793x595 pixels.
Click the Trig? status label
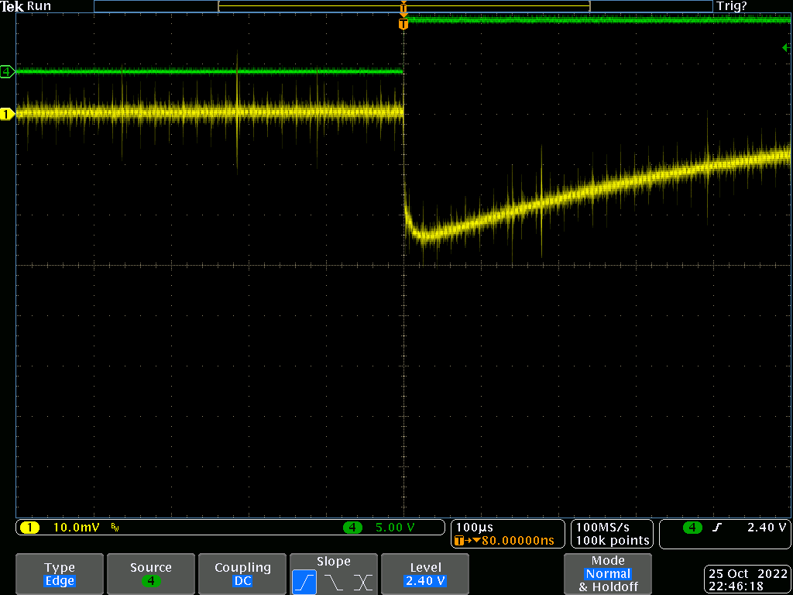[x=732, y=6]
